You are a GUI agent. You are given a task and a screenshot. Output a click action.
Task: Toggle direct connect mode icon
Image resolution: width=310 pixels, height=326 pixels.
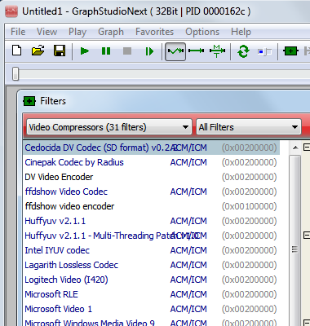tap(196, 51)
